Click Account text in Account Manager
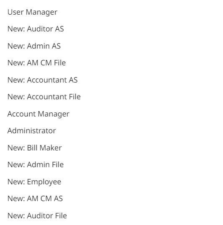The image size is (223, 225). point(22,114)
